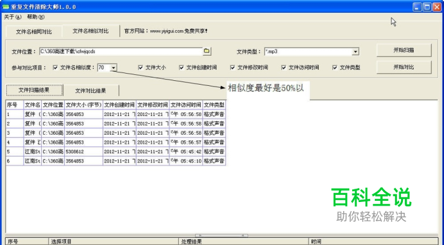Click the app icon in the title bar
444x245 pixels.
tap(5, 7)
